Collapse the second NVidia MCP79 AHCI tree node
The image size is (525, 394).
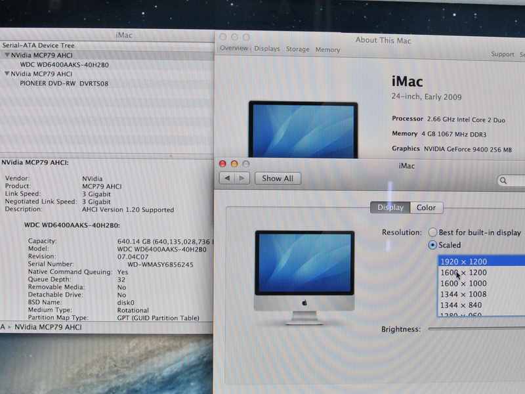7,74
